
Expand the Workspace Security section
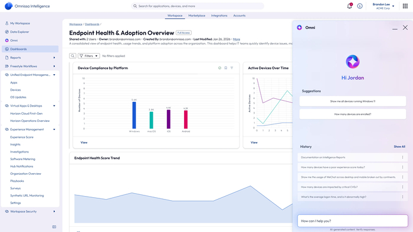pyautogui.click(x=54, y=211)
